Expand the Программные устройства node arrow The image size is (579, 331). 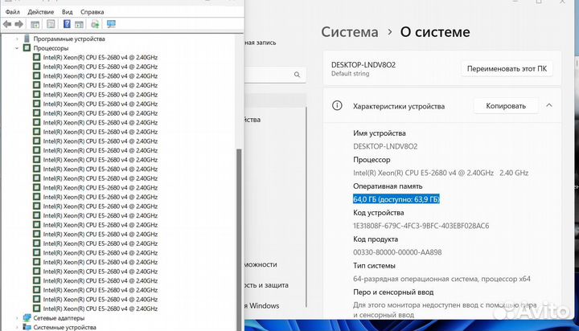pyautogui.click(x=17, y=39)
